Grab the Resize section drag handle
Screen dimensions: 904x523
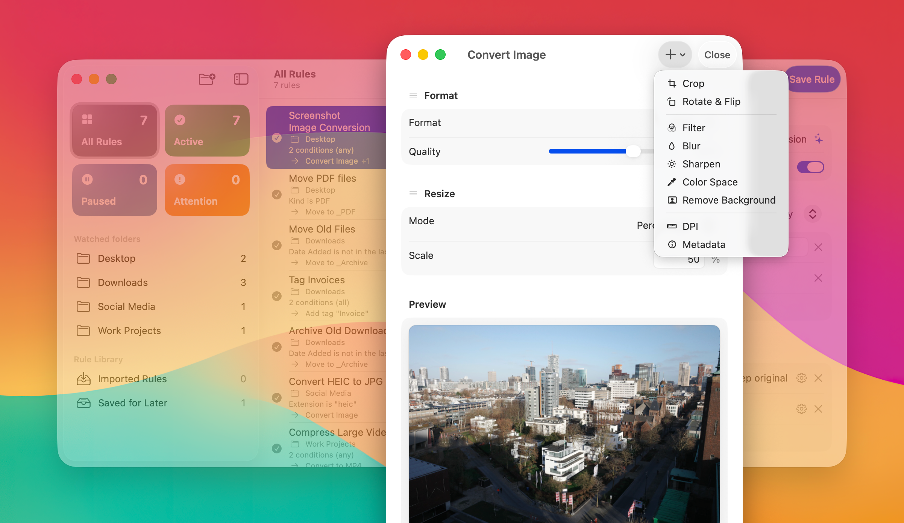click(413, 193)
